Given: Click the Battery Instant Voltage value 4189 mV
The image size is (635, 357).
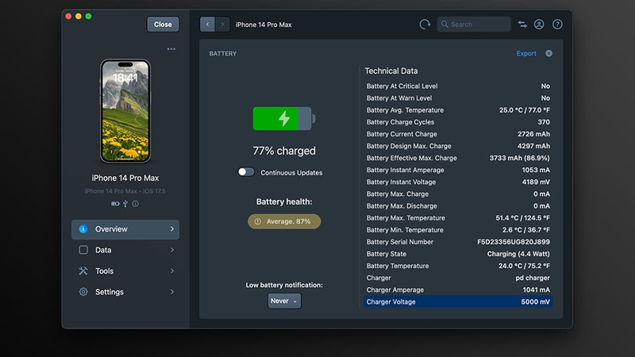Looking at the screenshot, I should (x=535, y=182).
